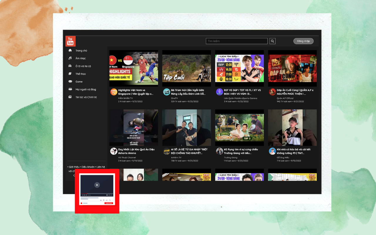Choose the gamepad icon for Game
The image size is (376, 235).
[70, 82]
